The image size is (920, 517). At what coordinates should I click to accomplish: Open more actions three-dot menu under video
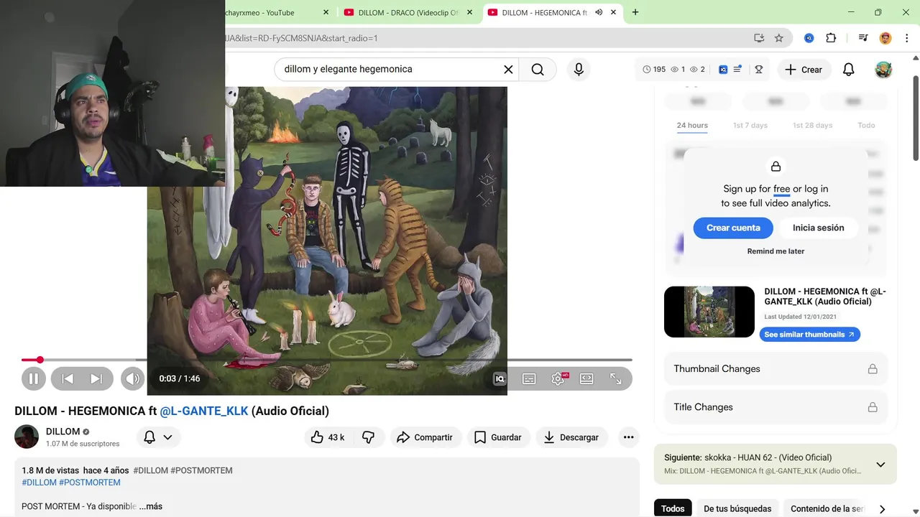[x=629, y=437]
